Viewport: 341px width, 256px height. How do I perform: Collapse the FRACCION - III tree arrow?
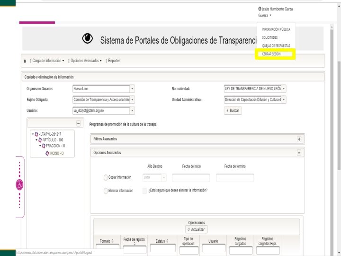coord(40,146)
